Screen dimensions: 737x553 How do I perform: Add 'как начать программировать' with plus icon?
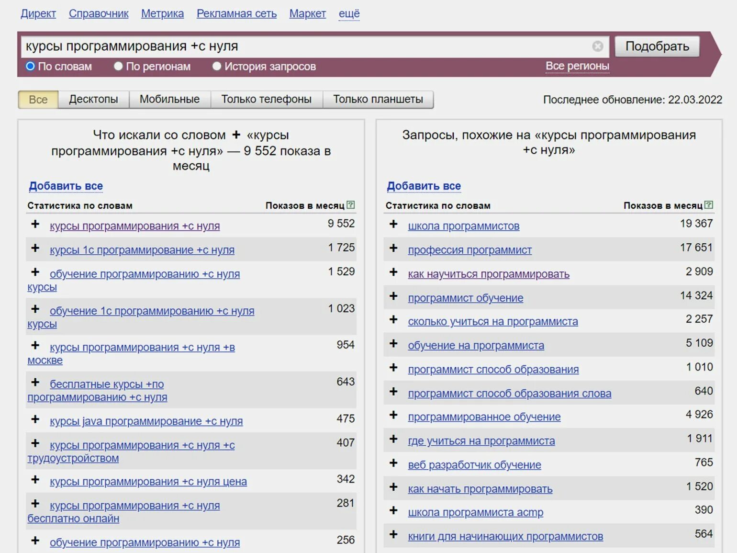click(x=393, y=486)
